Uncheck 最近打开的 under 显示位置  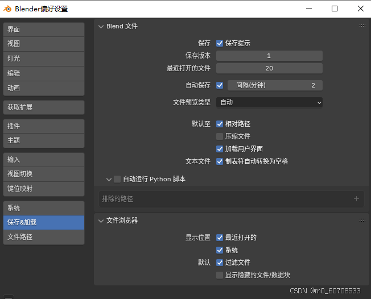point(220,238)
